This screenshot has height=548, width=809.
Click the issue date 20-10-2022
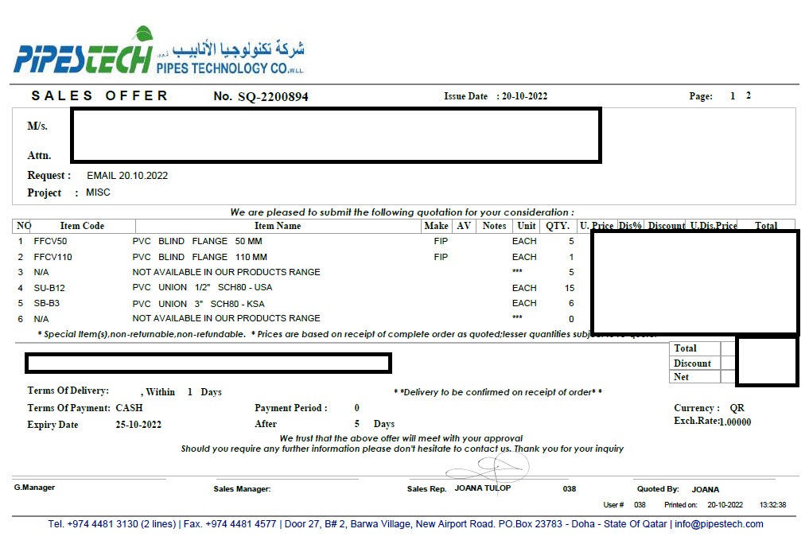tap(525, 96)
